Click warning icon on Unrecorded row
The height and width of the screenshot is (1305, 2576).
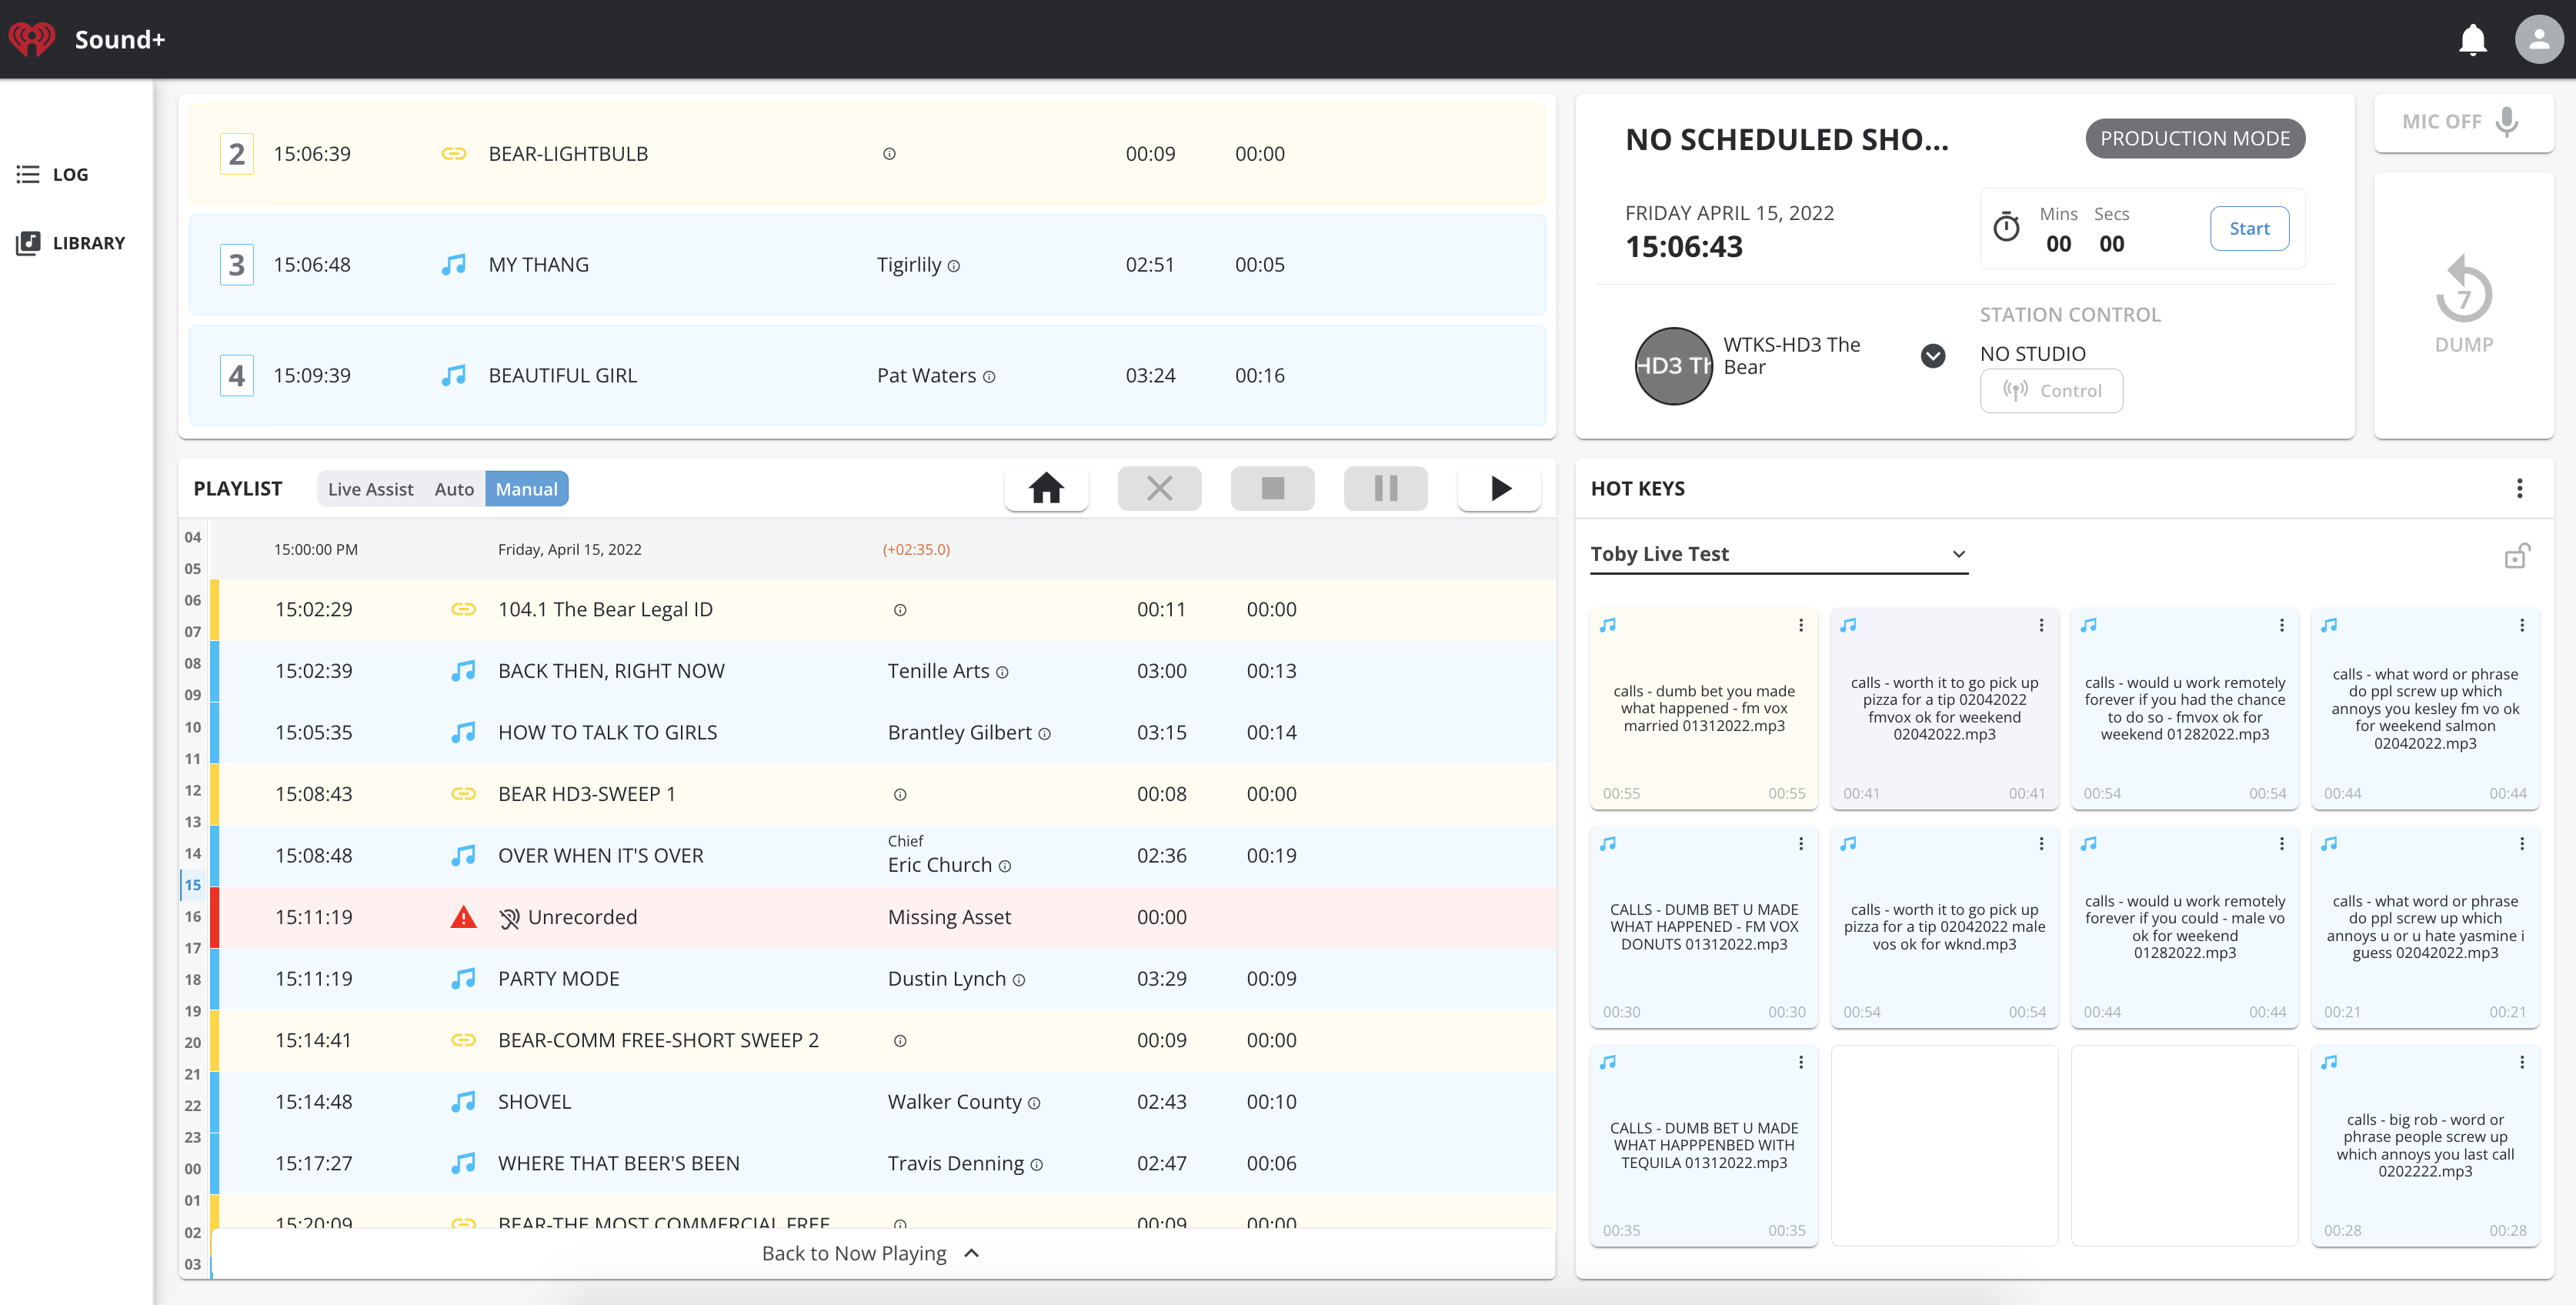463,917
